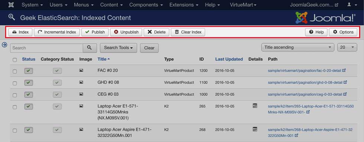Open the Users menu
Viewport: 364px width, 142px height.
point(59,5)
